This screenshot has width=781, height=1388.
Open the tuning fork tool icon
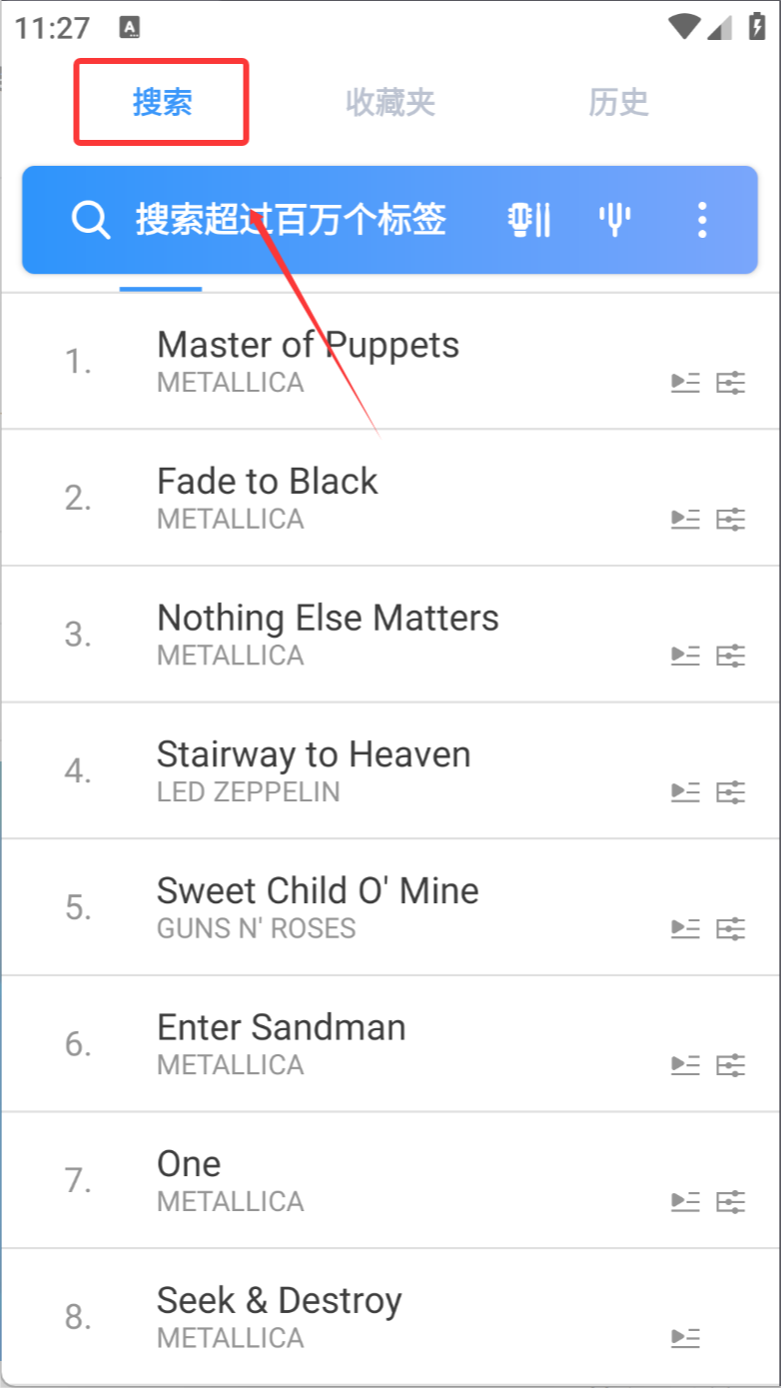click(x=614, y=219)
